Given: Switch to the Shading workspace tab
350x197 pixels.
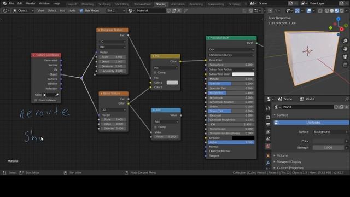Looking at the screenshot, I should (161, 4).
